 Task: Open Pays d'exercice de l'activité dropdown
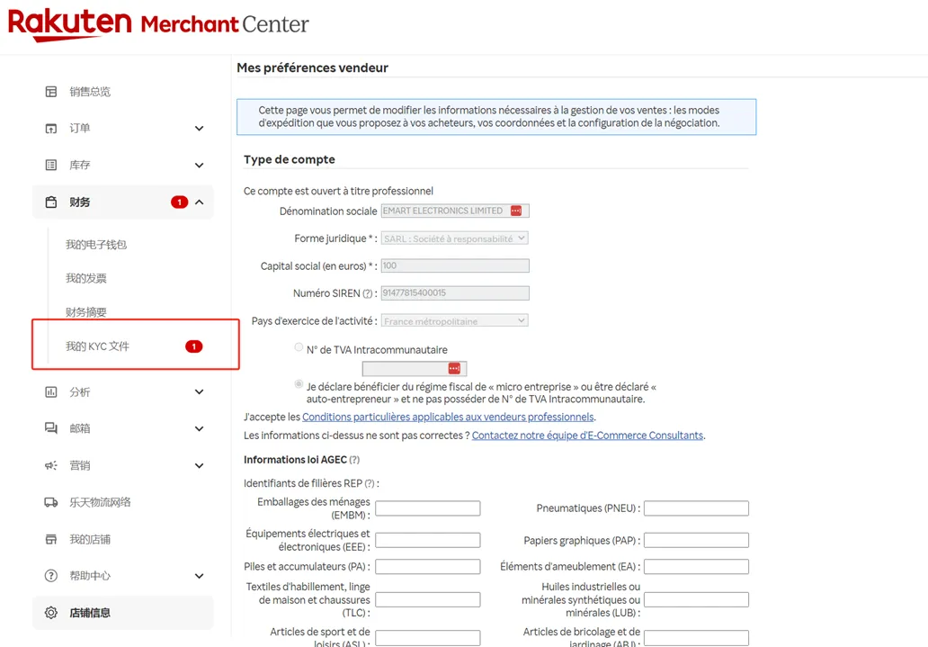coord(454,321)
